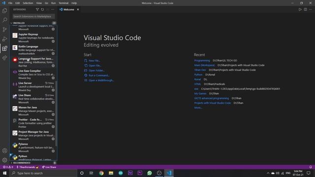Image resolution: width=315 pixels, height=177 pixels.
Task: Open manage gear for Live Share extension
Action: tap(53, 102)
